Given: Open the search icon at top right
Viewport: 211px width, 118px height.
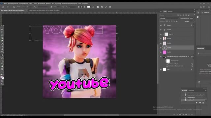Looking at the screenshot, I should click(201, 7).
